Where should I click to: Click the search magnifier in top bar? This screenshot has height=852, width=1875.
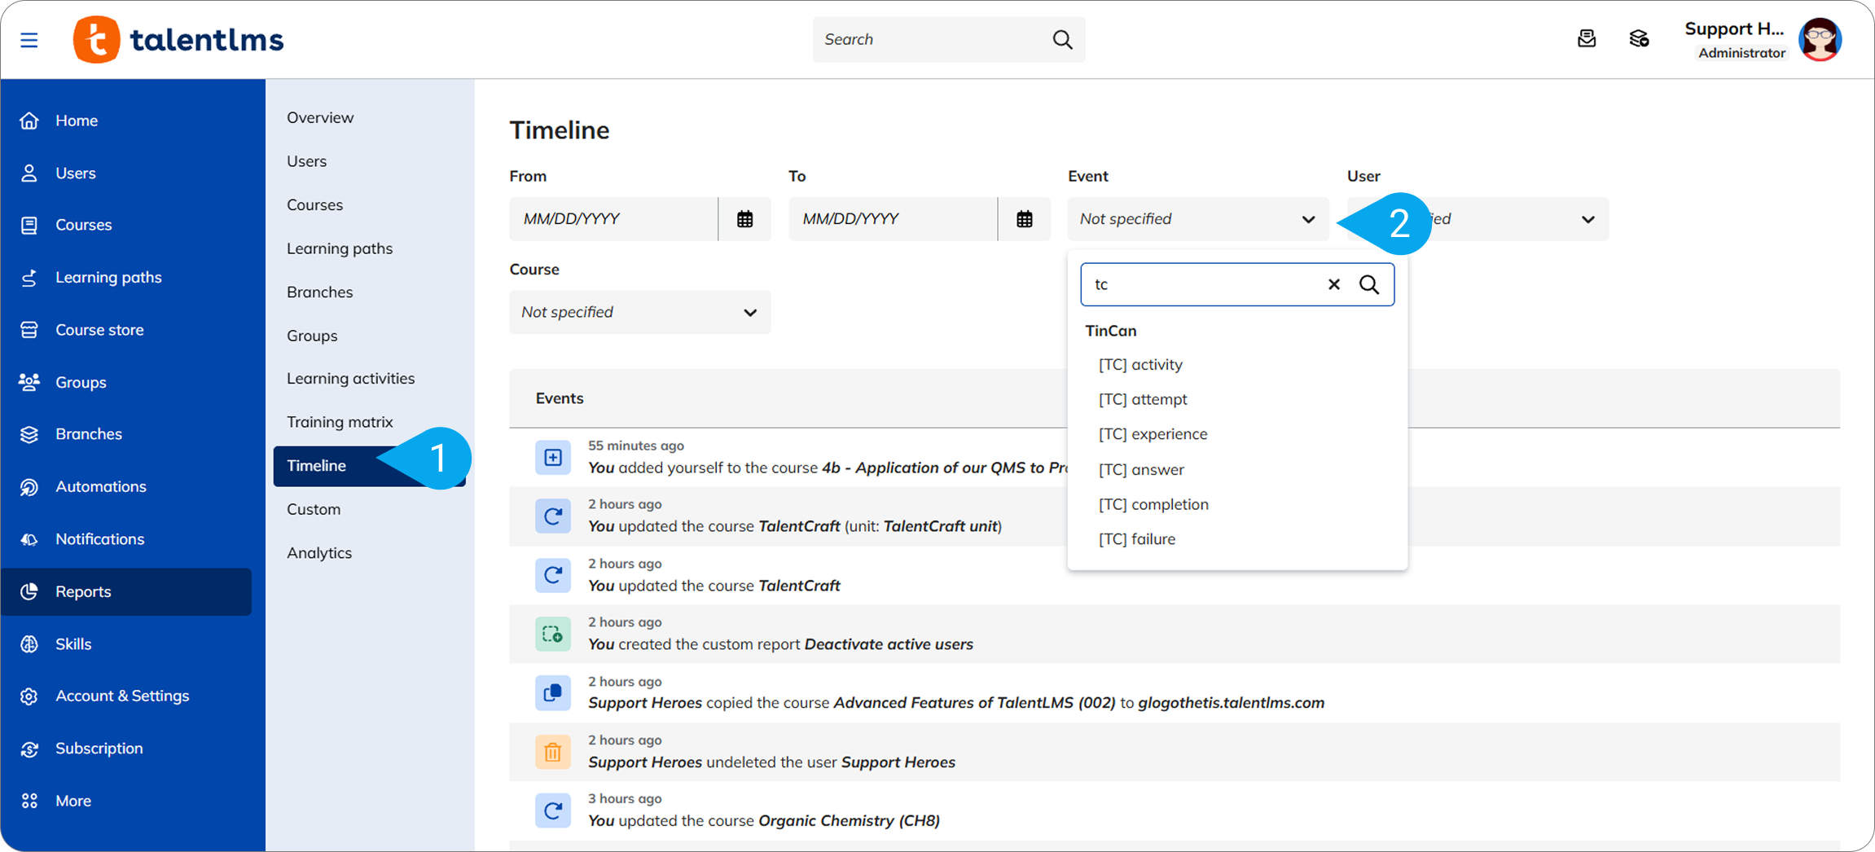pyautogui.click(x=1061, y=39)
